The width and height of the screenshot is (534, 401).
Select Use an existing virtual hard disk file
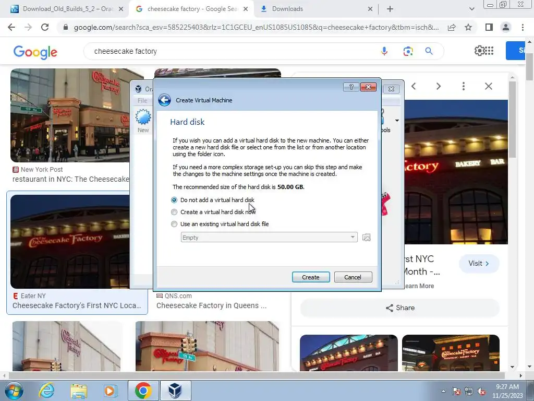click(x=220, y=224)
